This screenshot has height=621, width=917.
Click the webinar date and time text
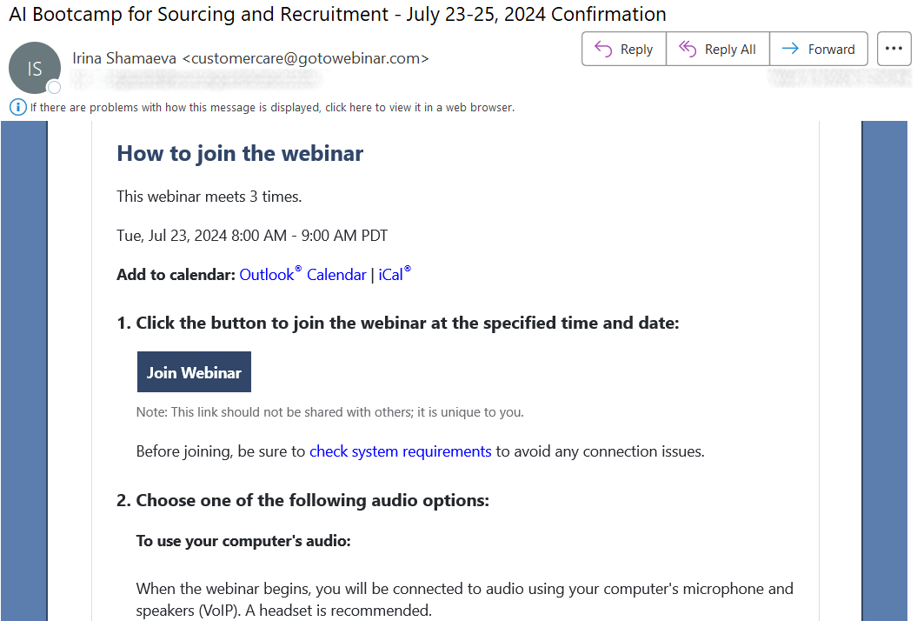pyautogui.click(x=252, y=236)
